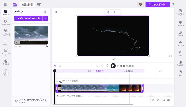Select the 2222.ts clip on timeline
This screenshot has height=108, width=186.
100,88
